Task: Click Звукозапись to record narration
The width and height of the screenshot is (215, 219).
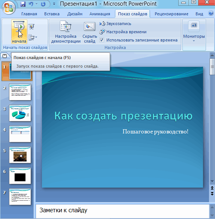Action: point(115,24)
